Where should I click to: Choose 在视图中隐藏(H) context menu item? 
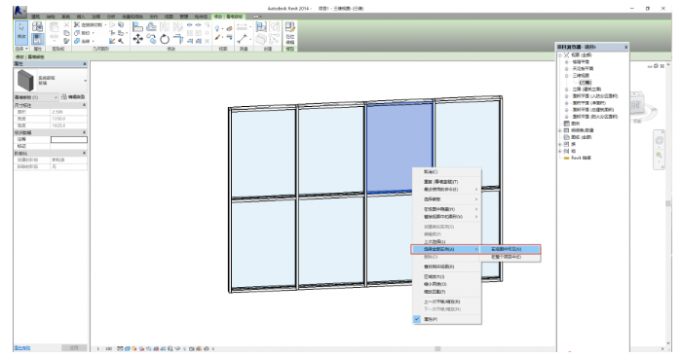tap(446, 209)
